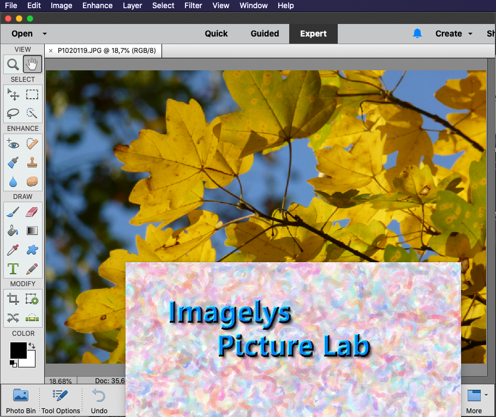
Task: Open the Enhance menu
Action: click(98, 5)
